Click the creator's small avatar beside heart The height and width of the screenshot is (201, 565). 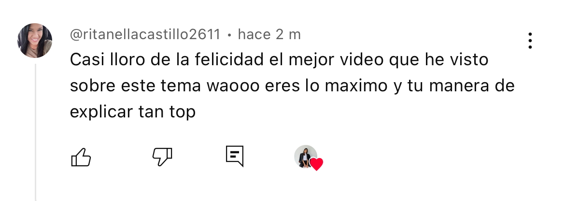[x=305, y=157]
